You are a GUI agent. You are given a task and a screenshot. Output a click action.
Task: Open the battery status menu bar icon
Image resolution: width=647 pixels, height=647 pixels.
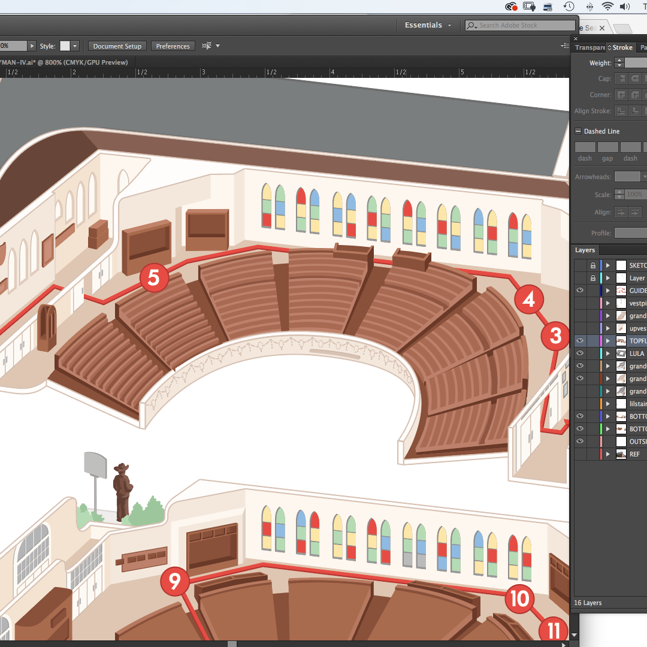point(529,6)
